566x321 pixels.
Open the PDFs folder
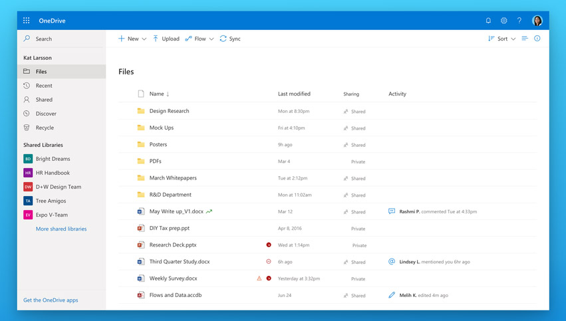coord(155,161)
